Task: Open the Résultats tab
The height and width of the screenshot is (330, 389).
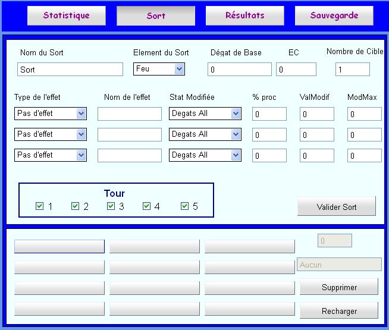Action: (x=244, y=16)
